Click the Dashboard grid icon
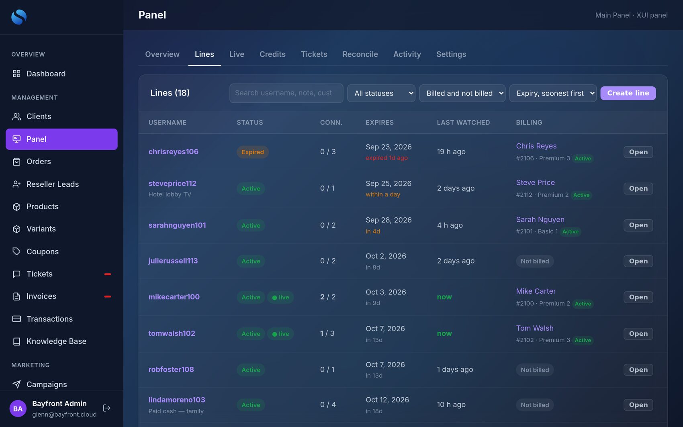Viewport: 683px width, 427px height. 16,74
